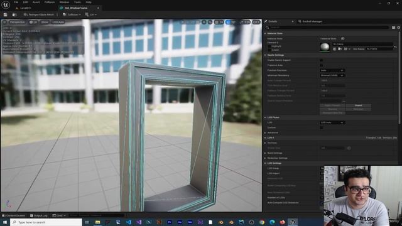The width and height of the screenshot is (402, 226).
Task: Collapse the LOD 0 section
Action: point(265,138)
